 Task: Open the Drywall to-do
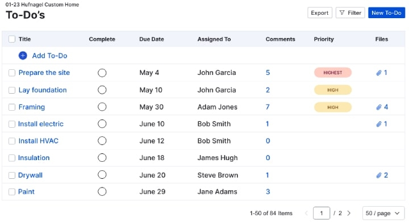click(30, 175)
